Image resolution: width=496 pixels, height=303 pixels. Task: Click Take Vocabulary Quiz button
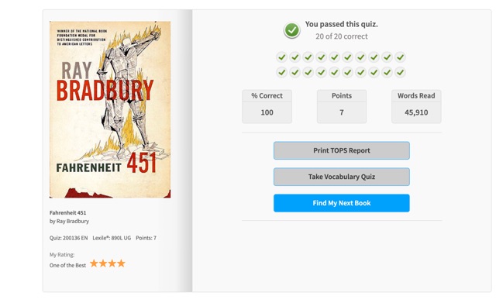click(x=342, y=177)
